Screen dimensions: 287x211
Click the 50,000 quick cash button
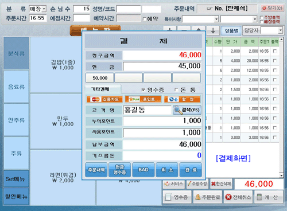pyautogui.click(x=100, y=78)
